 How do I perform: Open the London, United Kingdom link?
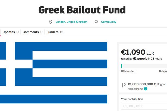coord(71,22)
